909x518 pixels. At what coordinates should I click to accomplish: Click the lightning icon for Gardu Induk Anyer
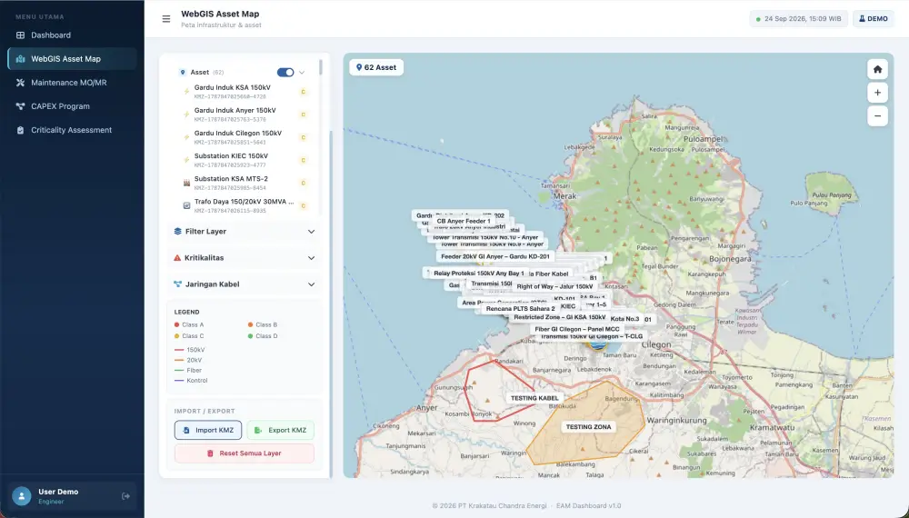[186, 115]
